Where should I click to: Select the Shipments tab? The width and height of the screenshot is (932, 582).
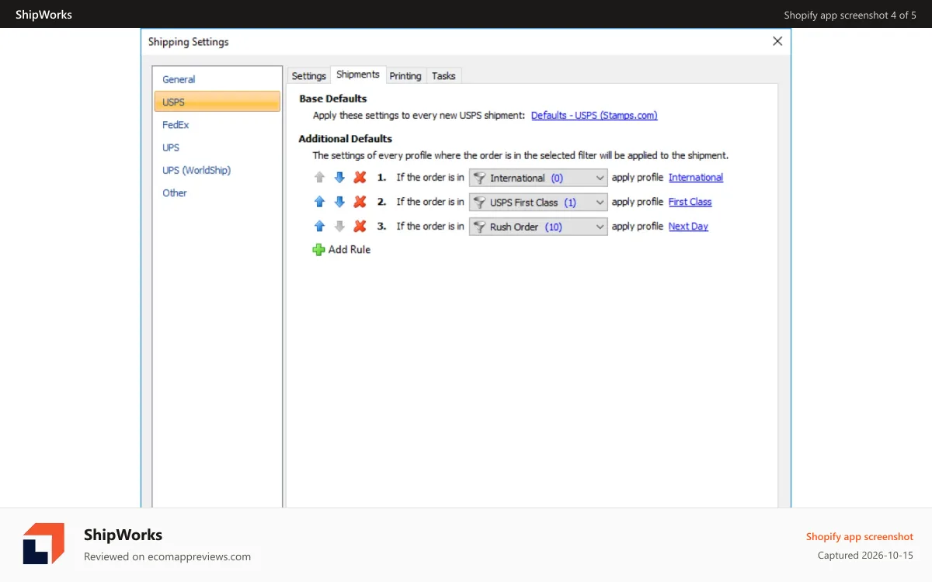pyautogui.click(x=358, y=74)
